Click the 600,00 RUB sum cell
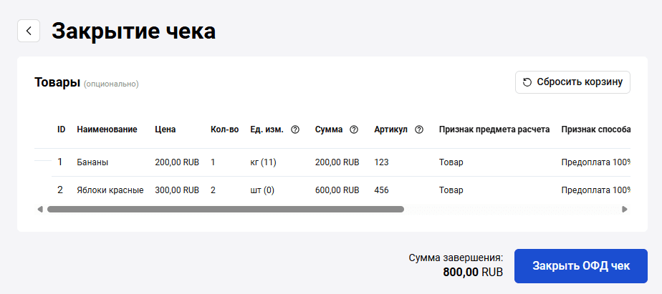 pos(337,190)
